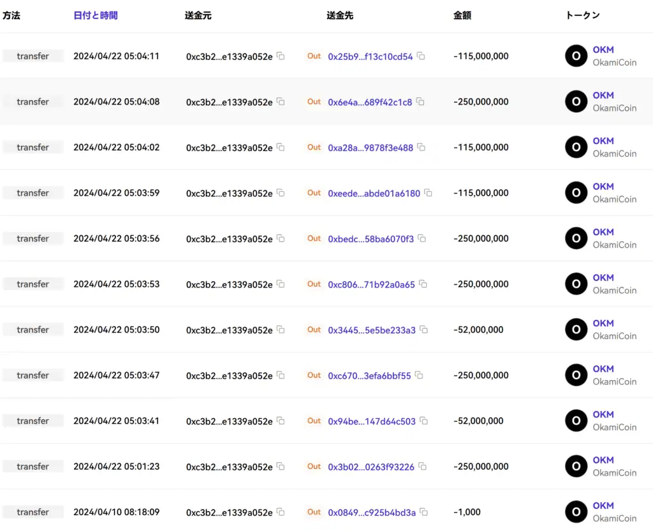The image size is (653, 531).
Task: Copy sender address in 05:04:08 row
Action: point(281,101)
